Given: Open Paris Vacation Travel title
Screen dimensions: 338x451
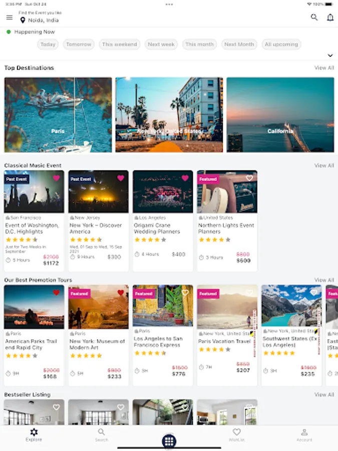Looking at the screenshot, I should [x=224, y=341].
